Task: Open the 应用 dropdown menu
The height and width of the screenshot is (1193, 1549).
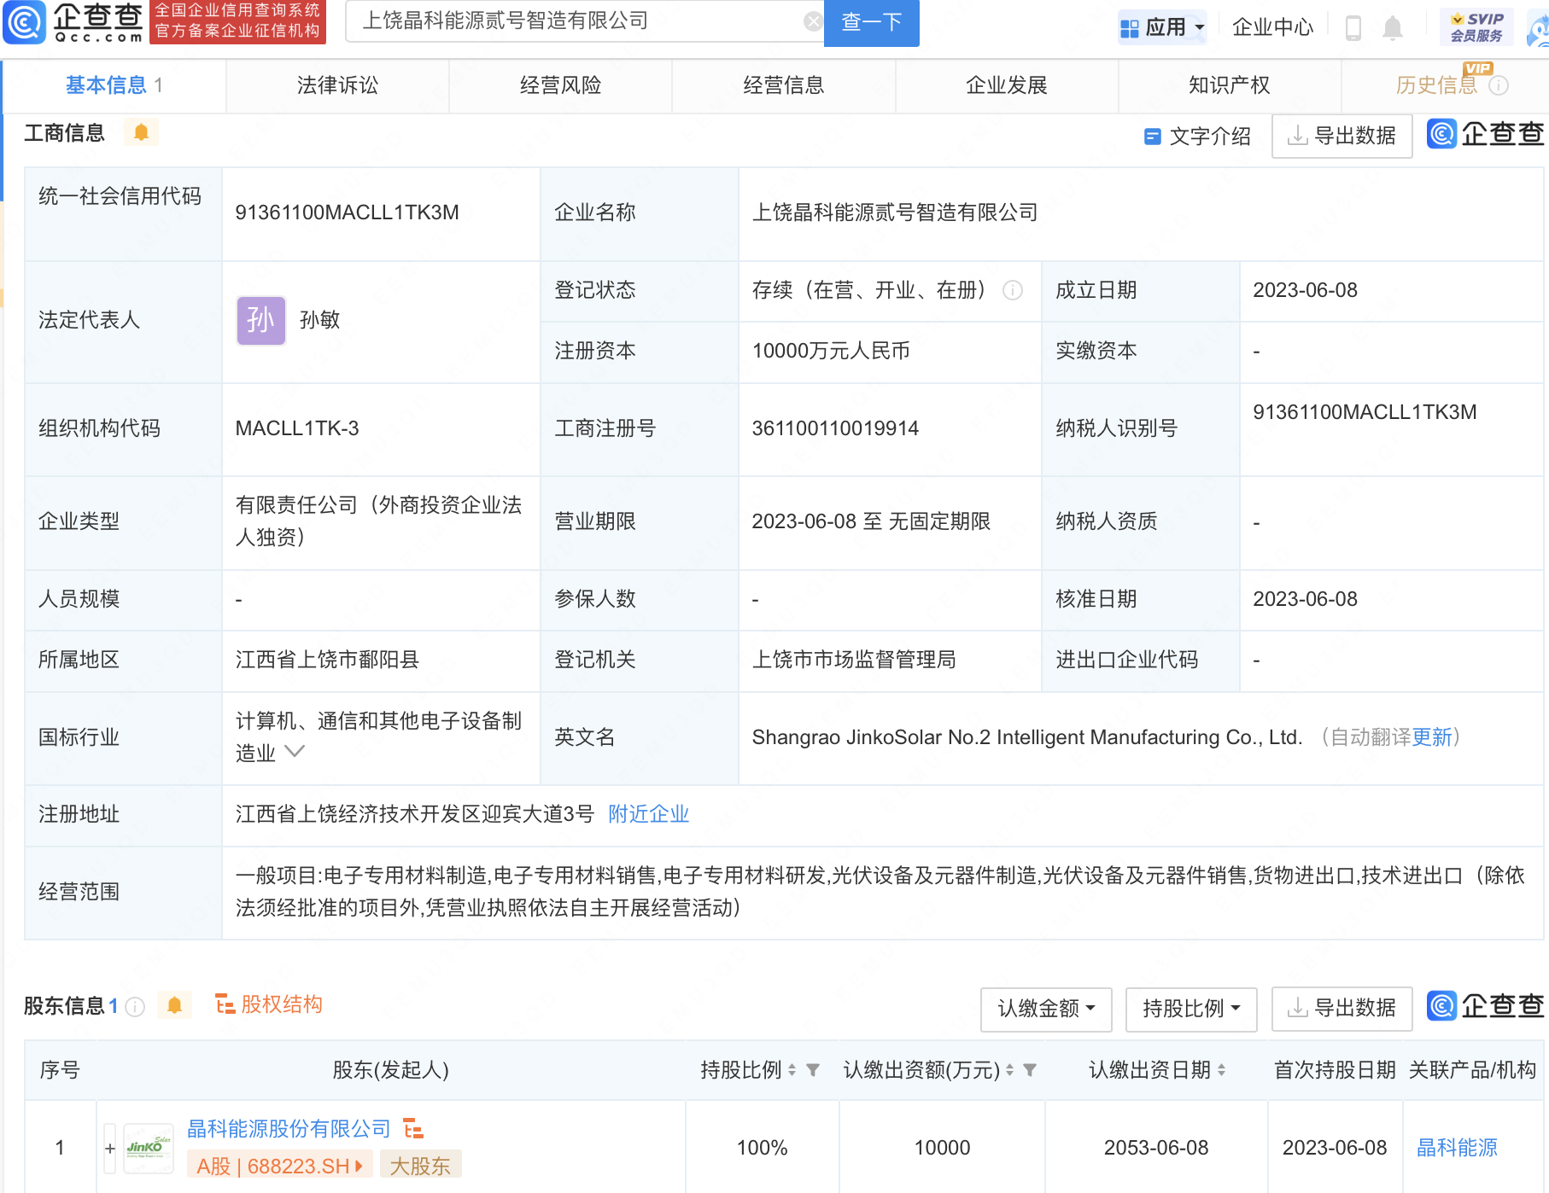Action: [1162, 27]
